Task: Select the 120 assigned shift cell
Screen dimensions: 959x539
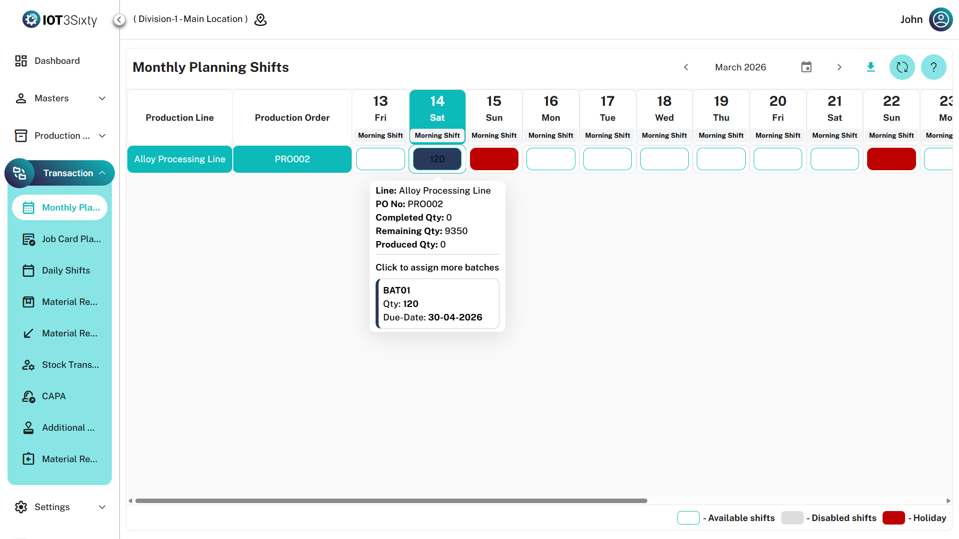Action: click(437, 159)
